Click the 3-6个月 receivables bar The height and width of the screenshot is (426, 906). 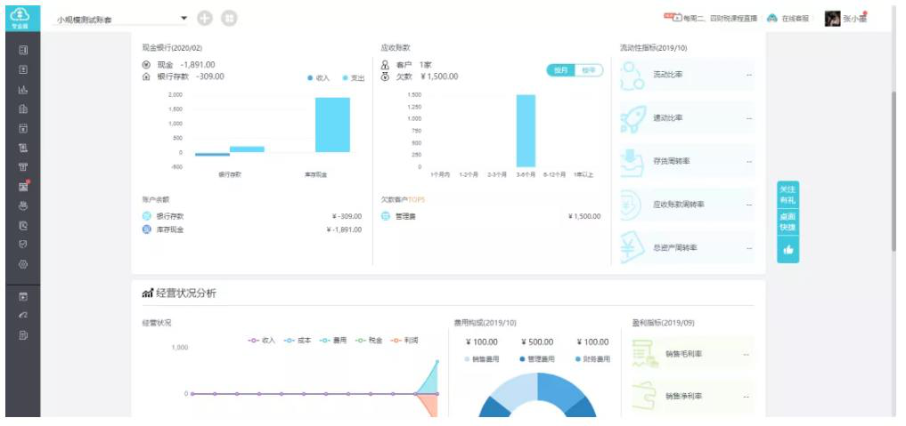coord(526,131)
